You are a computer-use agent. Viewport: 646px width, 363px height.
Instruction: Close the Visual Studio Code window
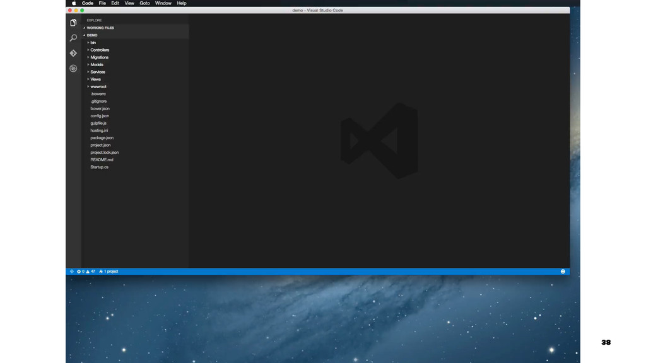[x=70, y=10]
